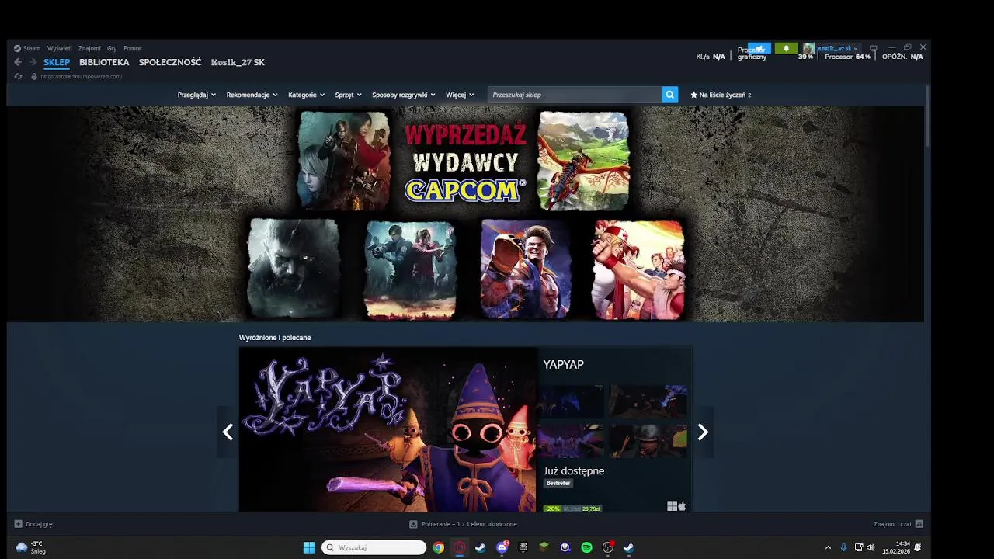Expand the Sprzęt dropdown

tap(348, 95)
